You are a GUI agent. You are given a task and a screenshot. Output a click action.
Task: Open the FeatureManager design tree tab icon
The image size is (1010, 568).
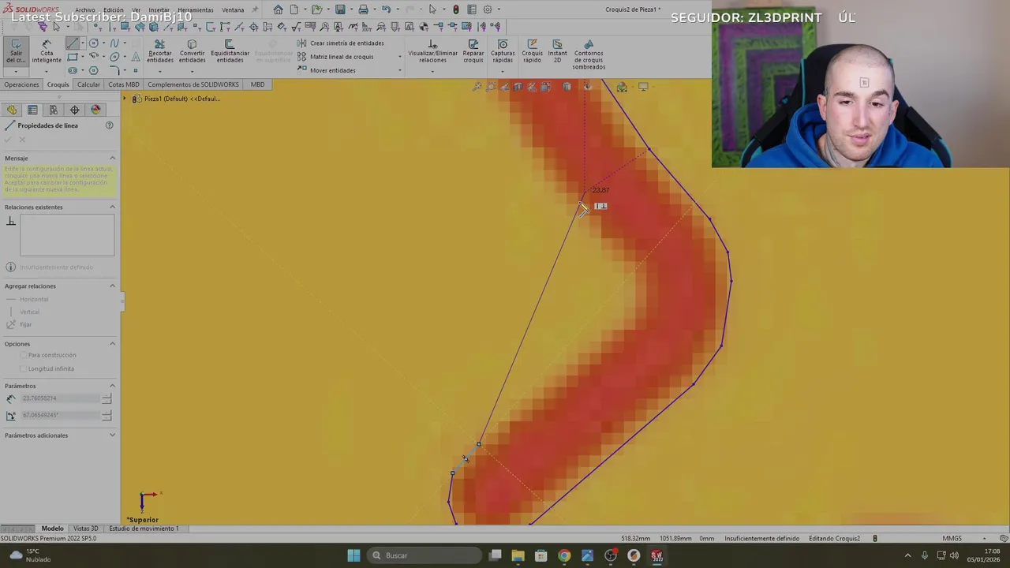click(x=12, y=110)
